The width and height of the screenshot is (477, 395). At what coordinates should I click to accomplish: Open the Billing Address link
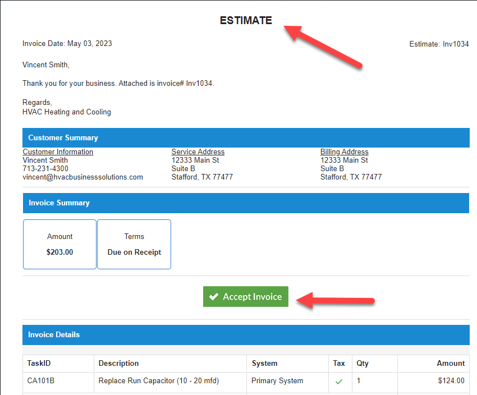(344, 151)
